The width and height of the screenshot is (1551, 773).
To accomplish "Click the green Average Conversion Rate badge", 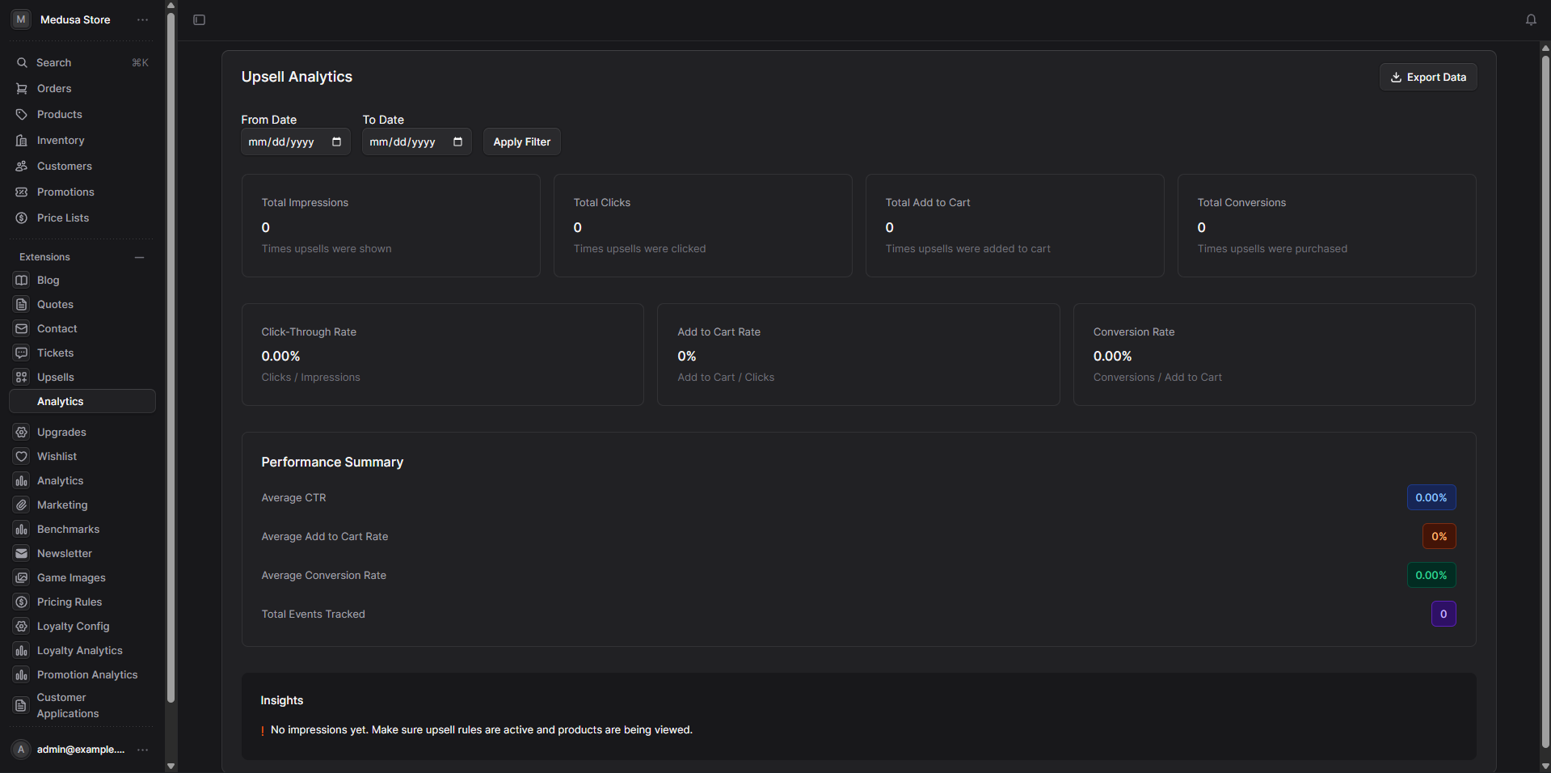I will (x=1431, y=575).
